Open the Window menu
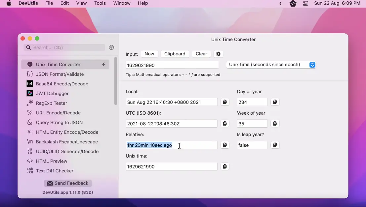Screen dimensions: 366x207 [122, 3]
